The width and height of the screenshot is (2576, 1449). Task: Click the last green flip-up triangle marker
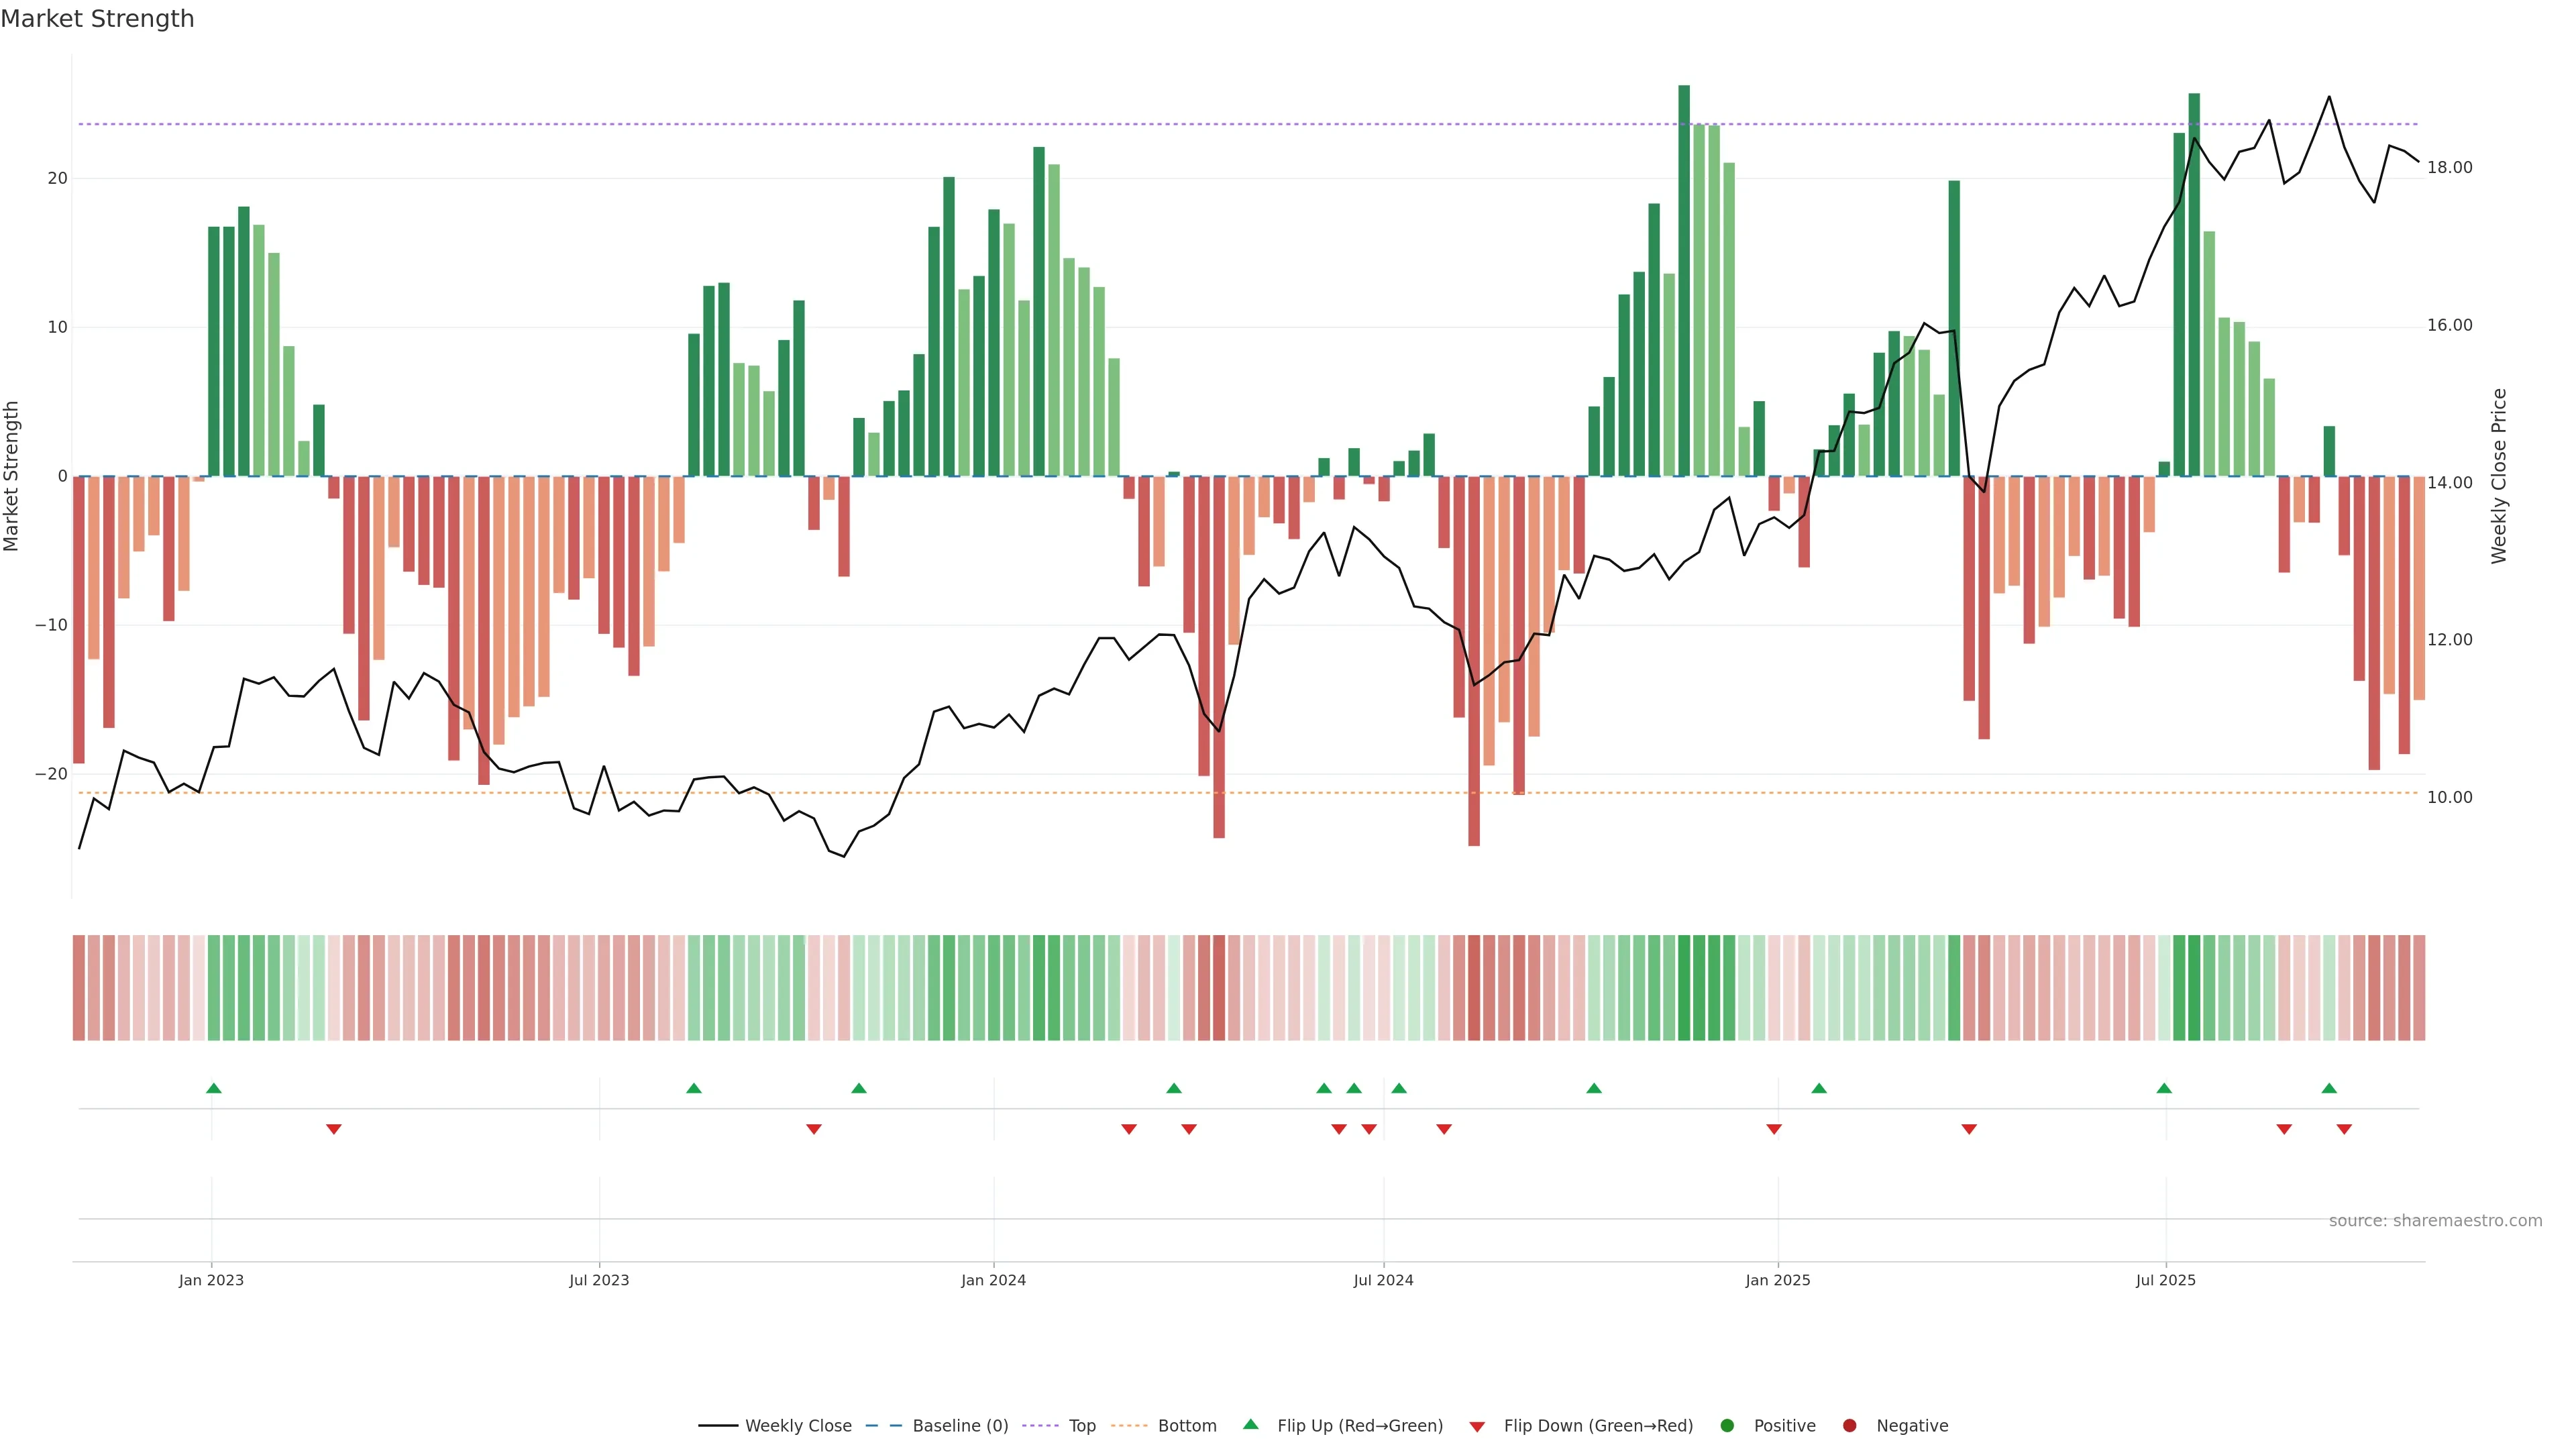pos(2329,1088)
